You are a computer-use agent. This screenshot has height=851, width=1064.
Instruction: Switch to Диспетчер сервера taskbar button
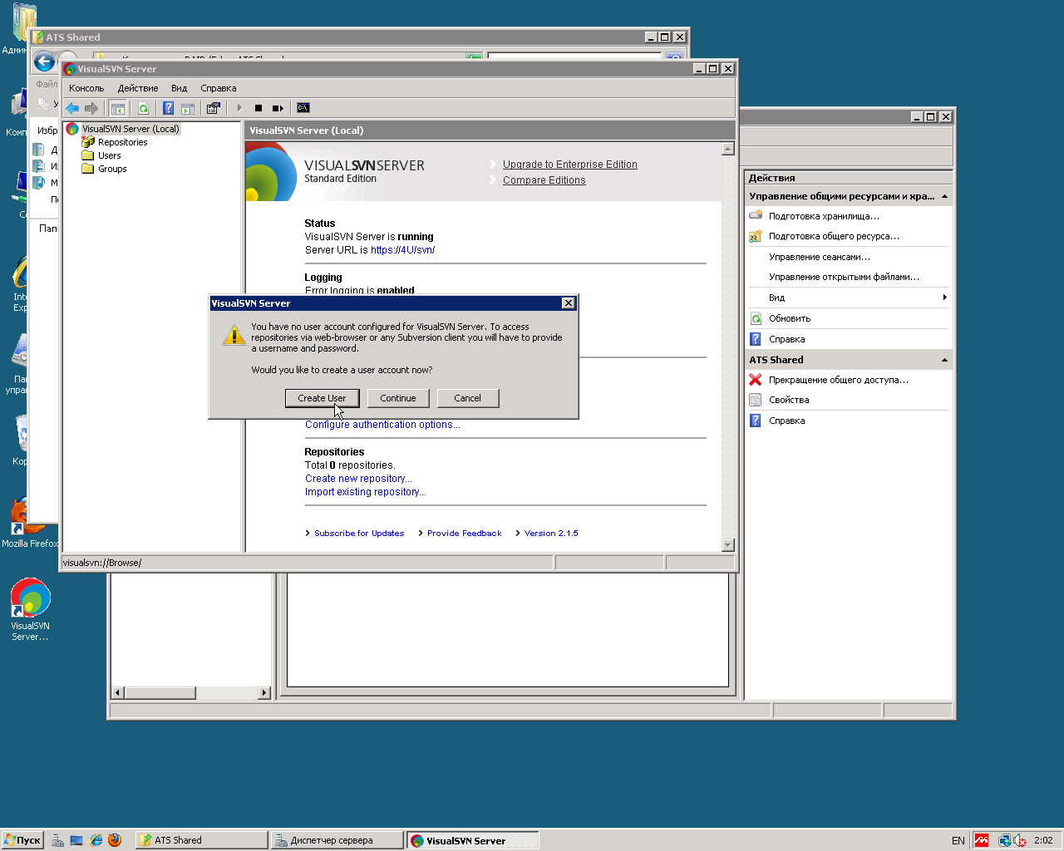tap(337, 840)
